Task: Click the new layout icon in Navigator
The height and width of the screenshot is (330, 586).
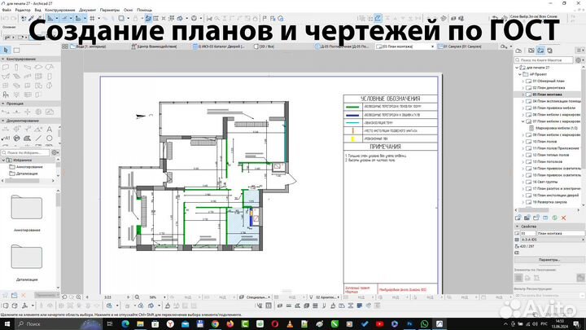Action: pos(518,218)
